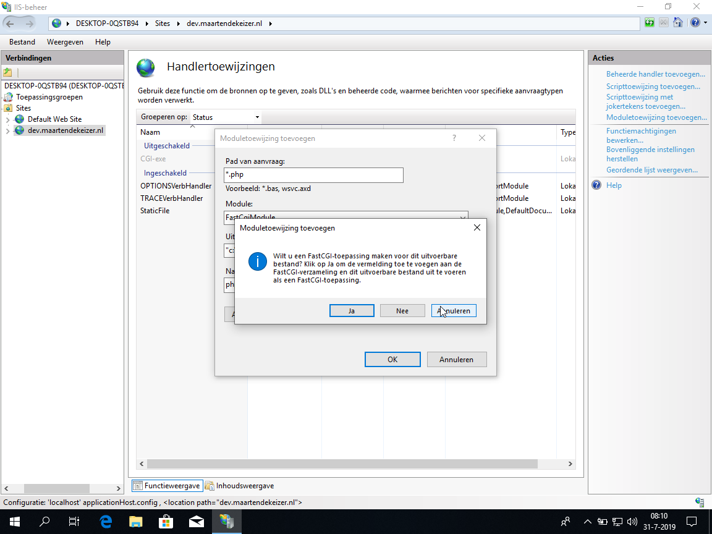This screenshot has height=534, width=712.
Task: Select the Sites folder in the tree
Action: pyautogui.click(x=23, y=108)
